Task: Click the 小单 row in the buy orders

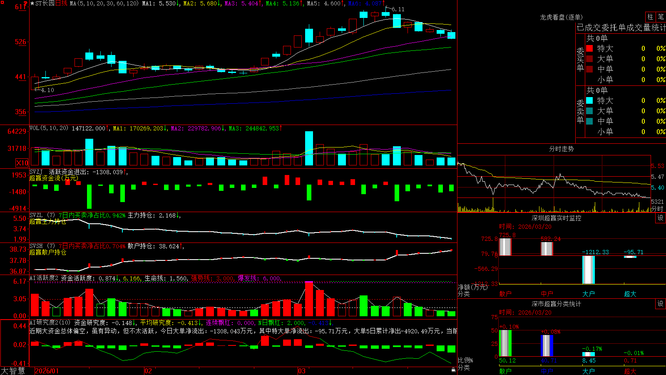Action: (x=626, y=80)
